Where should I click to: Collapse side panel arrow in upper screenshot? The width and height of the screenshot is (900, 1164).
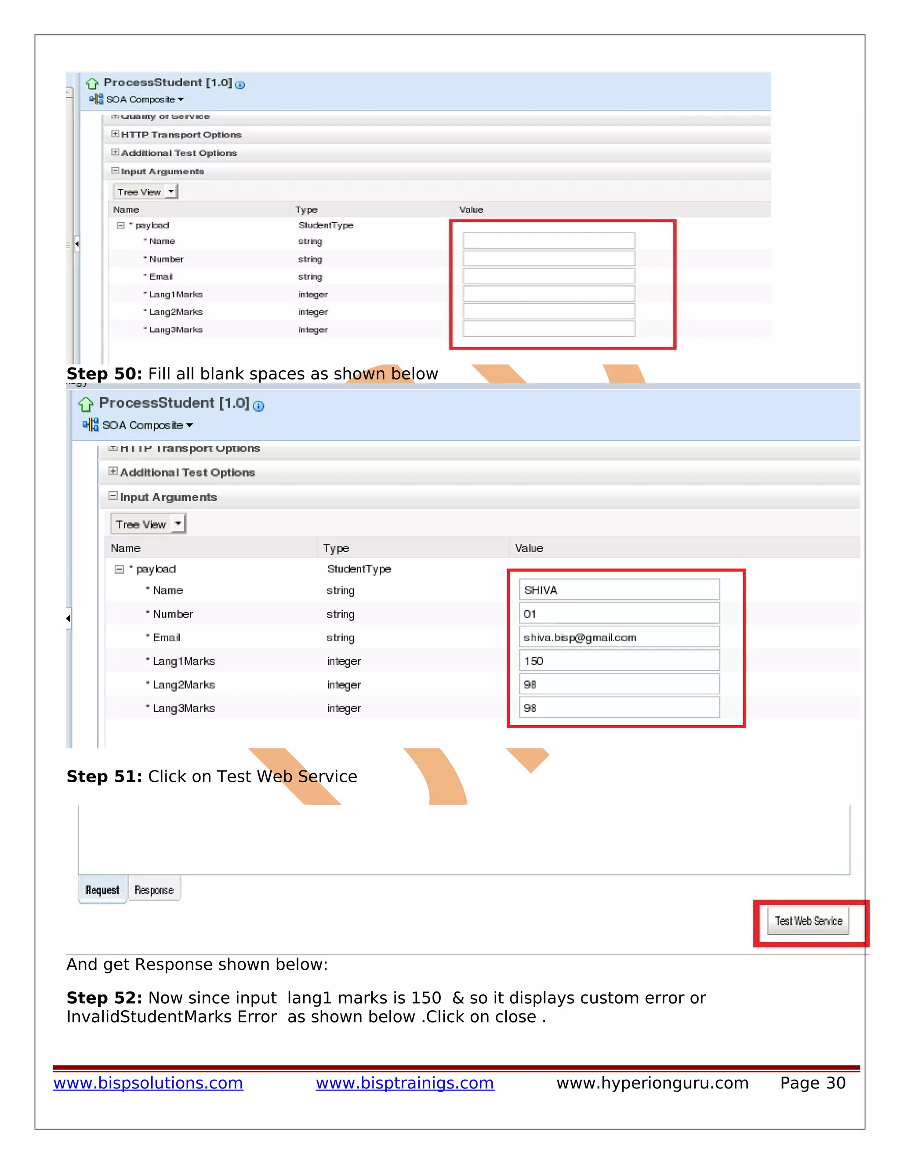click(x=77, y=244)
